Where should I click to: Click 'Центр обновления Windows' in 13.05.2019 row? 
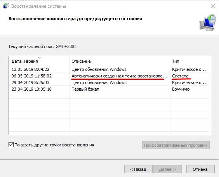pos(99,69)
